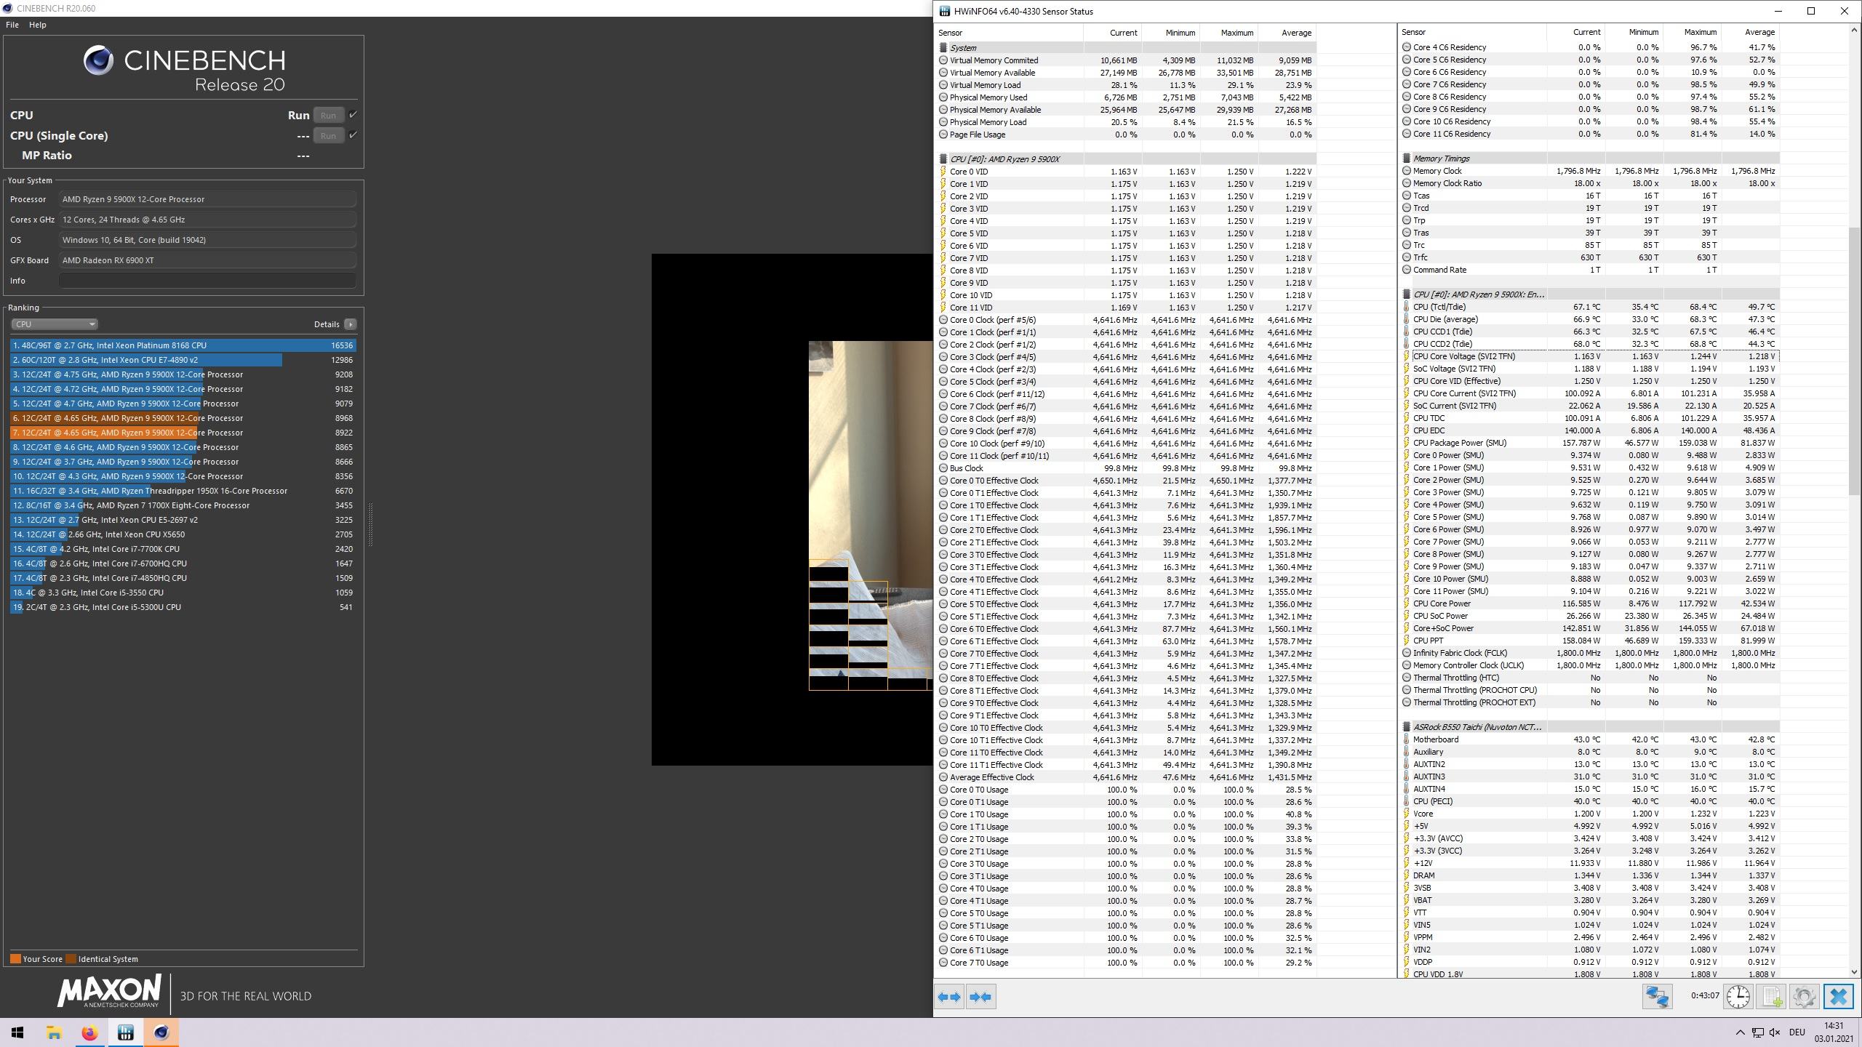Expand ranking Details arrow button
This screenshot has width=1862, height=1047.
tap(350, 324)
